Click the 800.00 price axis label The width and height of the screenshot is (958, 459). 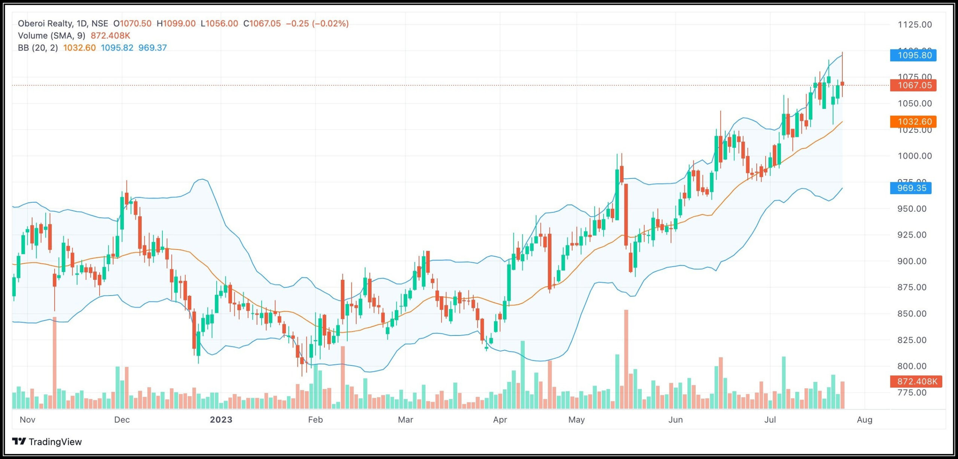click(912, 366)
